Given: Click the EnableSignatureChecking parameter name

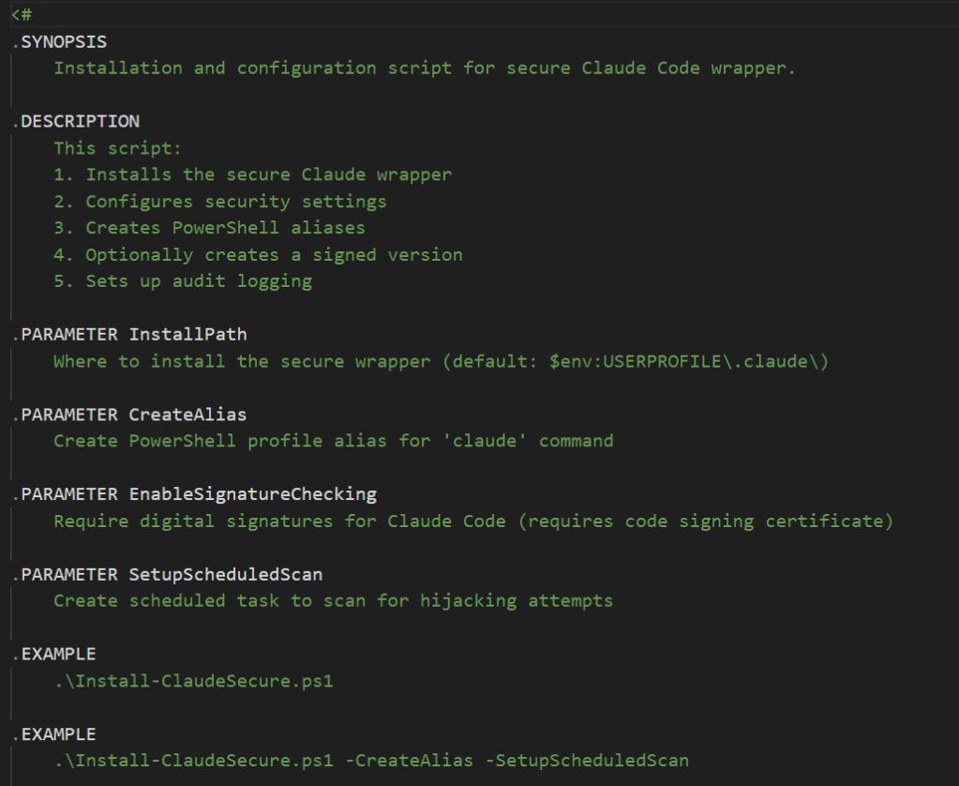Looking at the screenshot, I should point(252,494).
